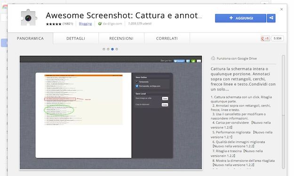Viewport: 294px width, 176px height.
Task: Open the Dettagli tab
Action: point(76,38)
